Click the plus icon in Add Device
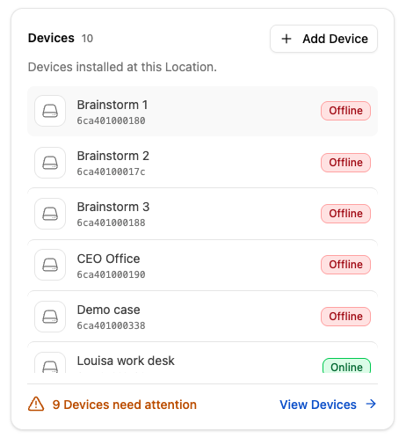This screenshot has width=406, height=438. coord(286,39)
